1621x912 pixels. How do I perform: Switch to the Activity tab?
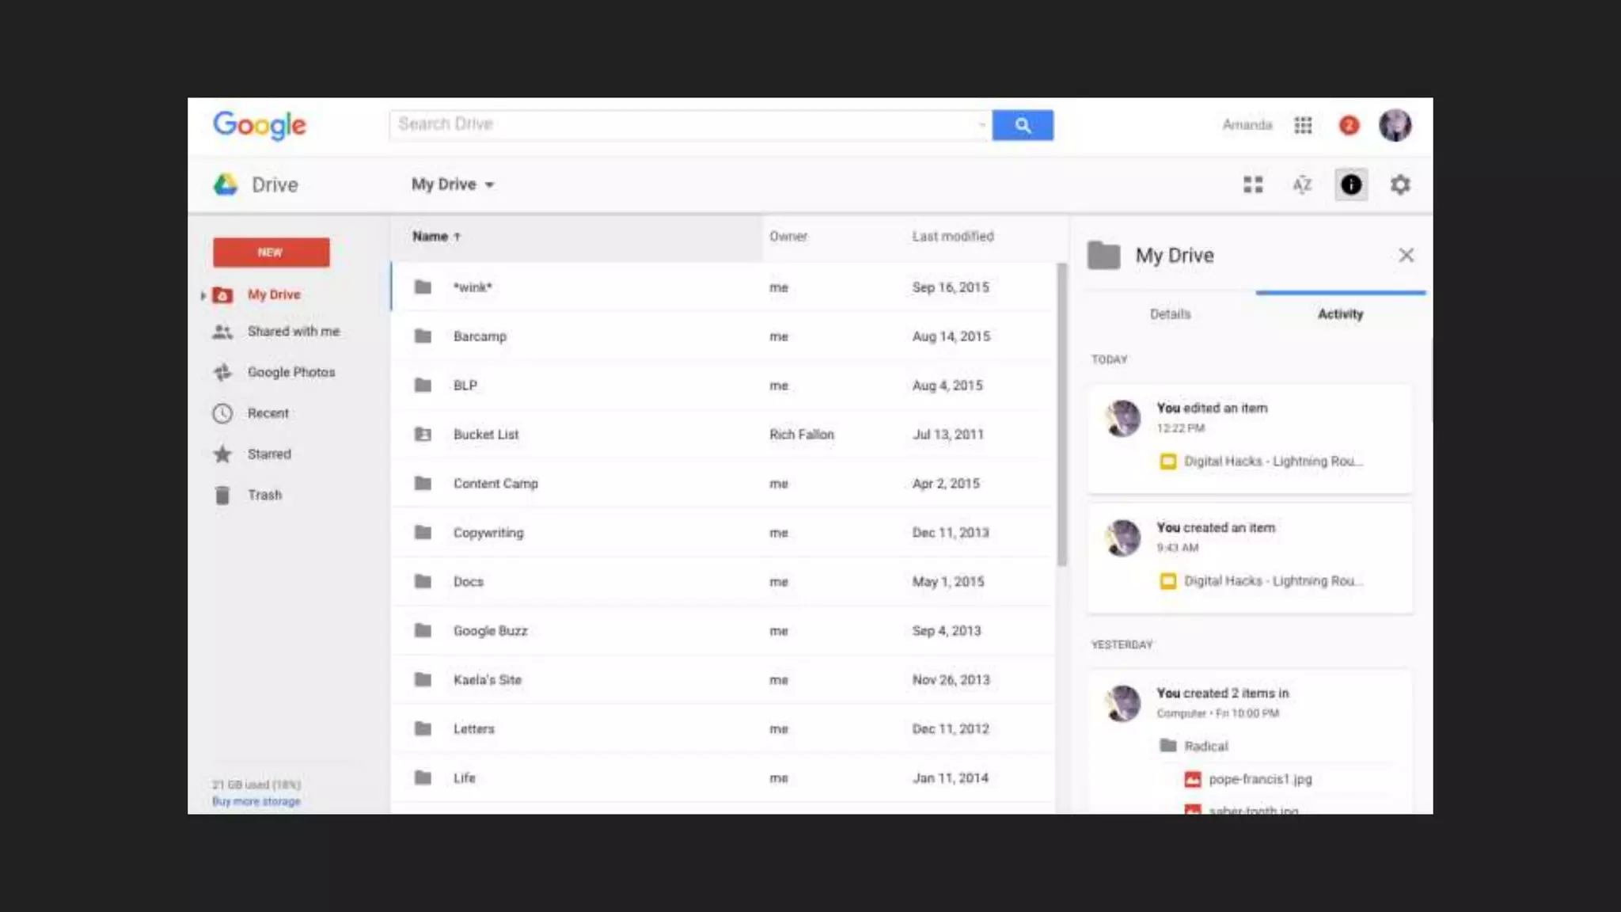pyautogui.click(x=1340, y=314)
